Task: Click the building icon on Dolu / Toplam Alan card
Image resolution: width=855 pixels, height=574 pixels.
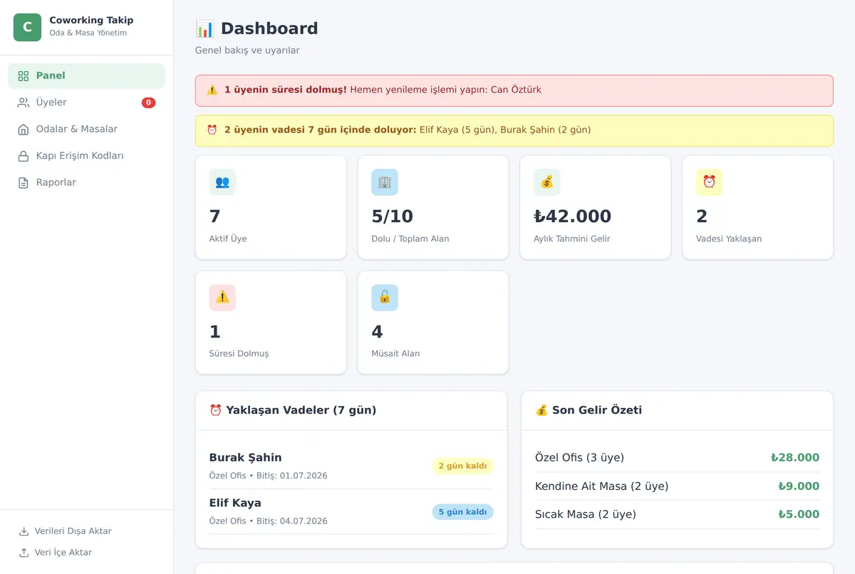Action: coord(385,182)
